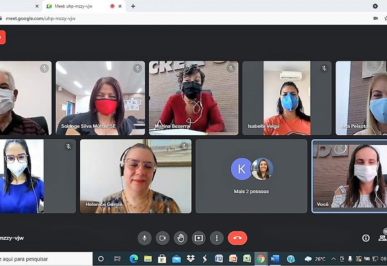The width and height of the screenshot is (387, 266).
Task: Raise your hand in the meeting
Action: [181, 238]
